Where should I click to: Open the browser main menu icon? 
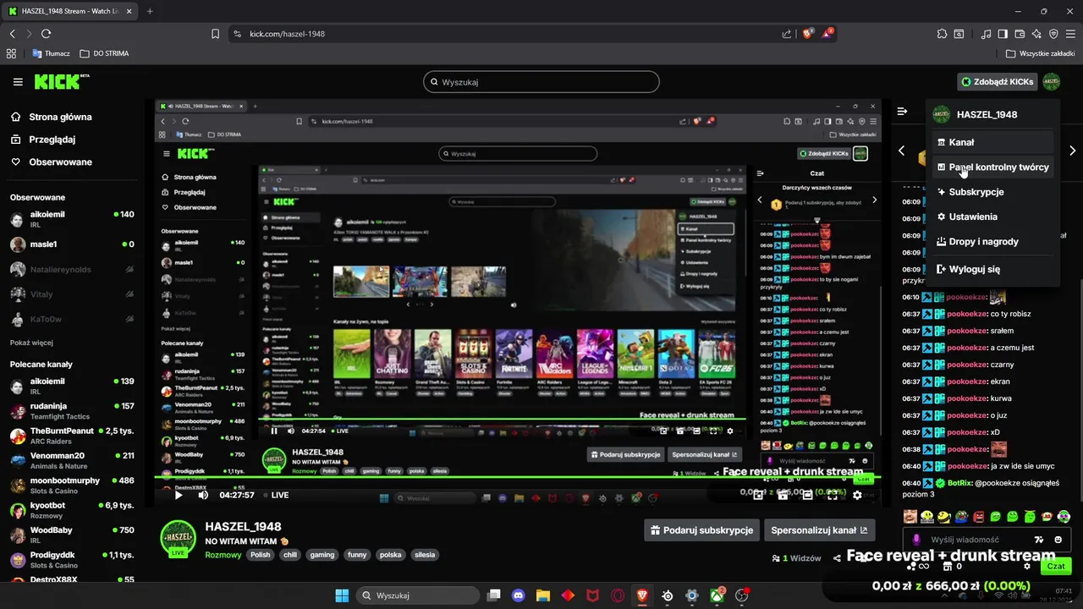1070,34
